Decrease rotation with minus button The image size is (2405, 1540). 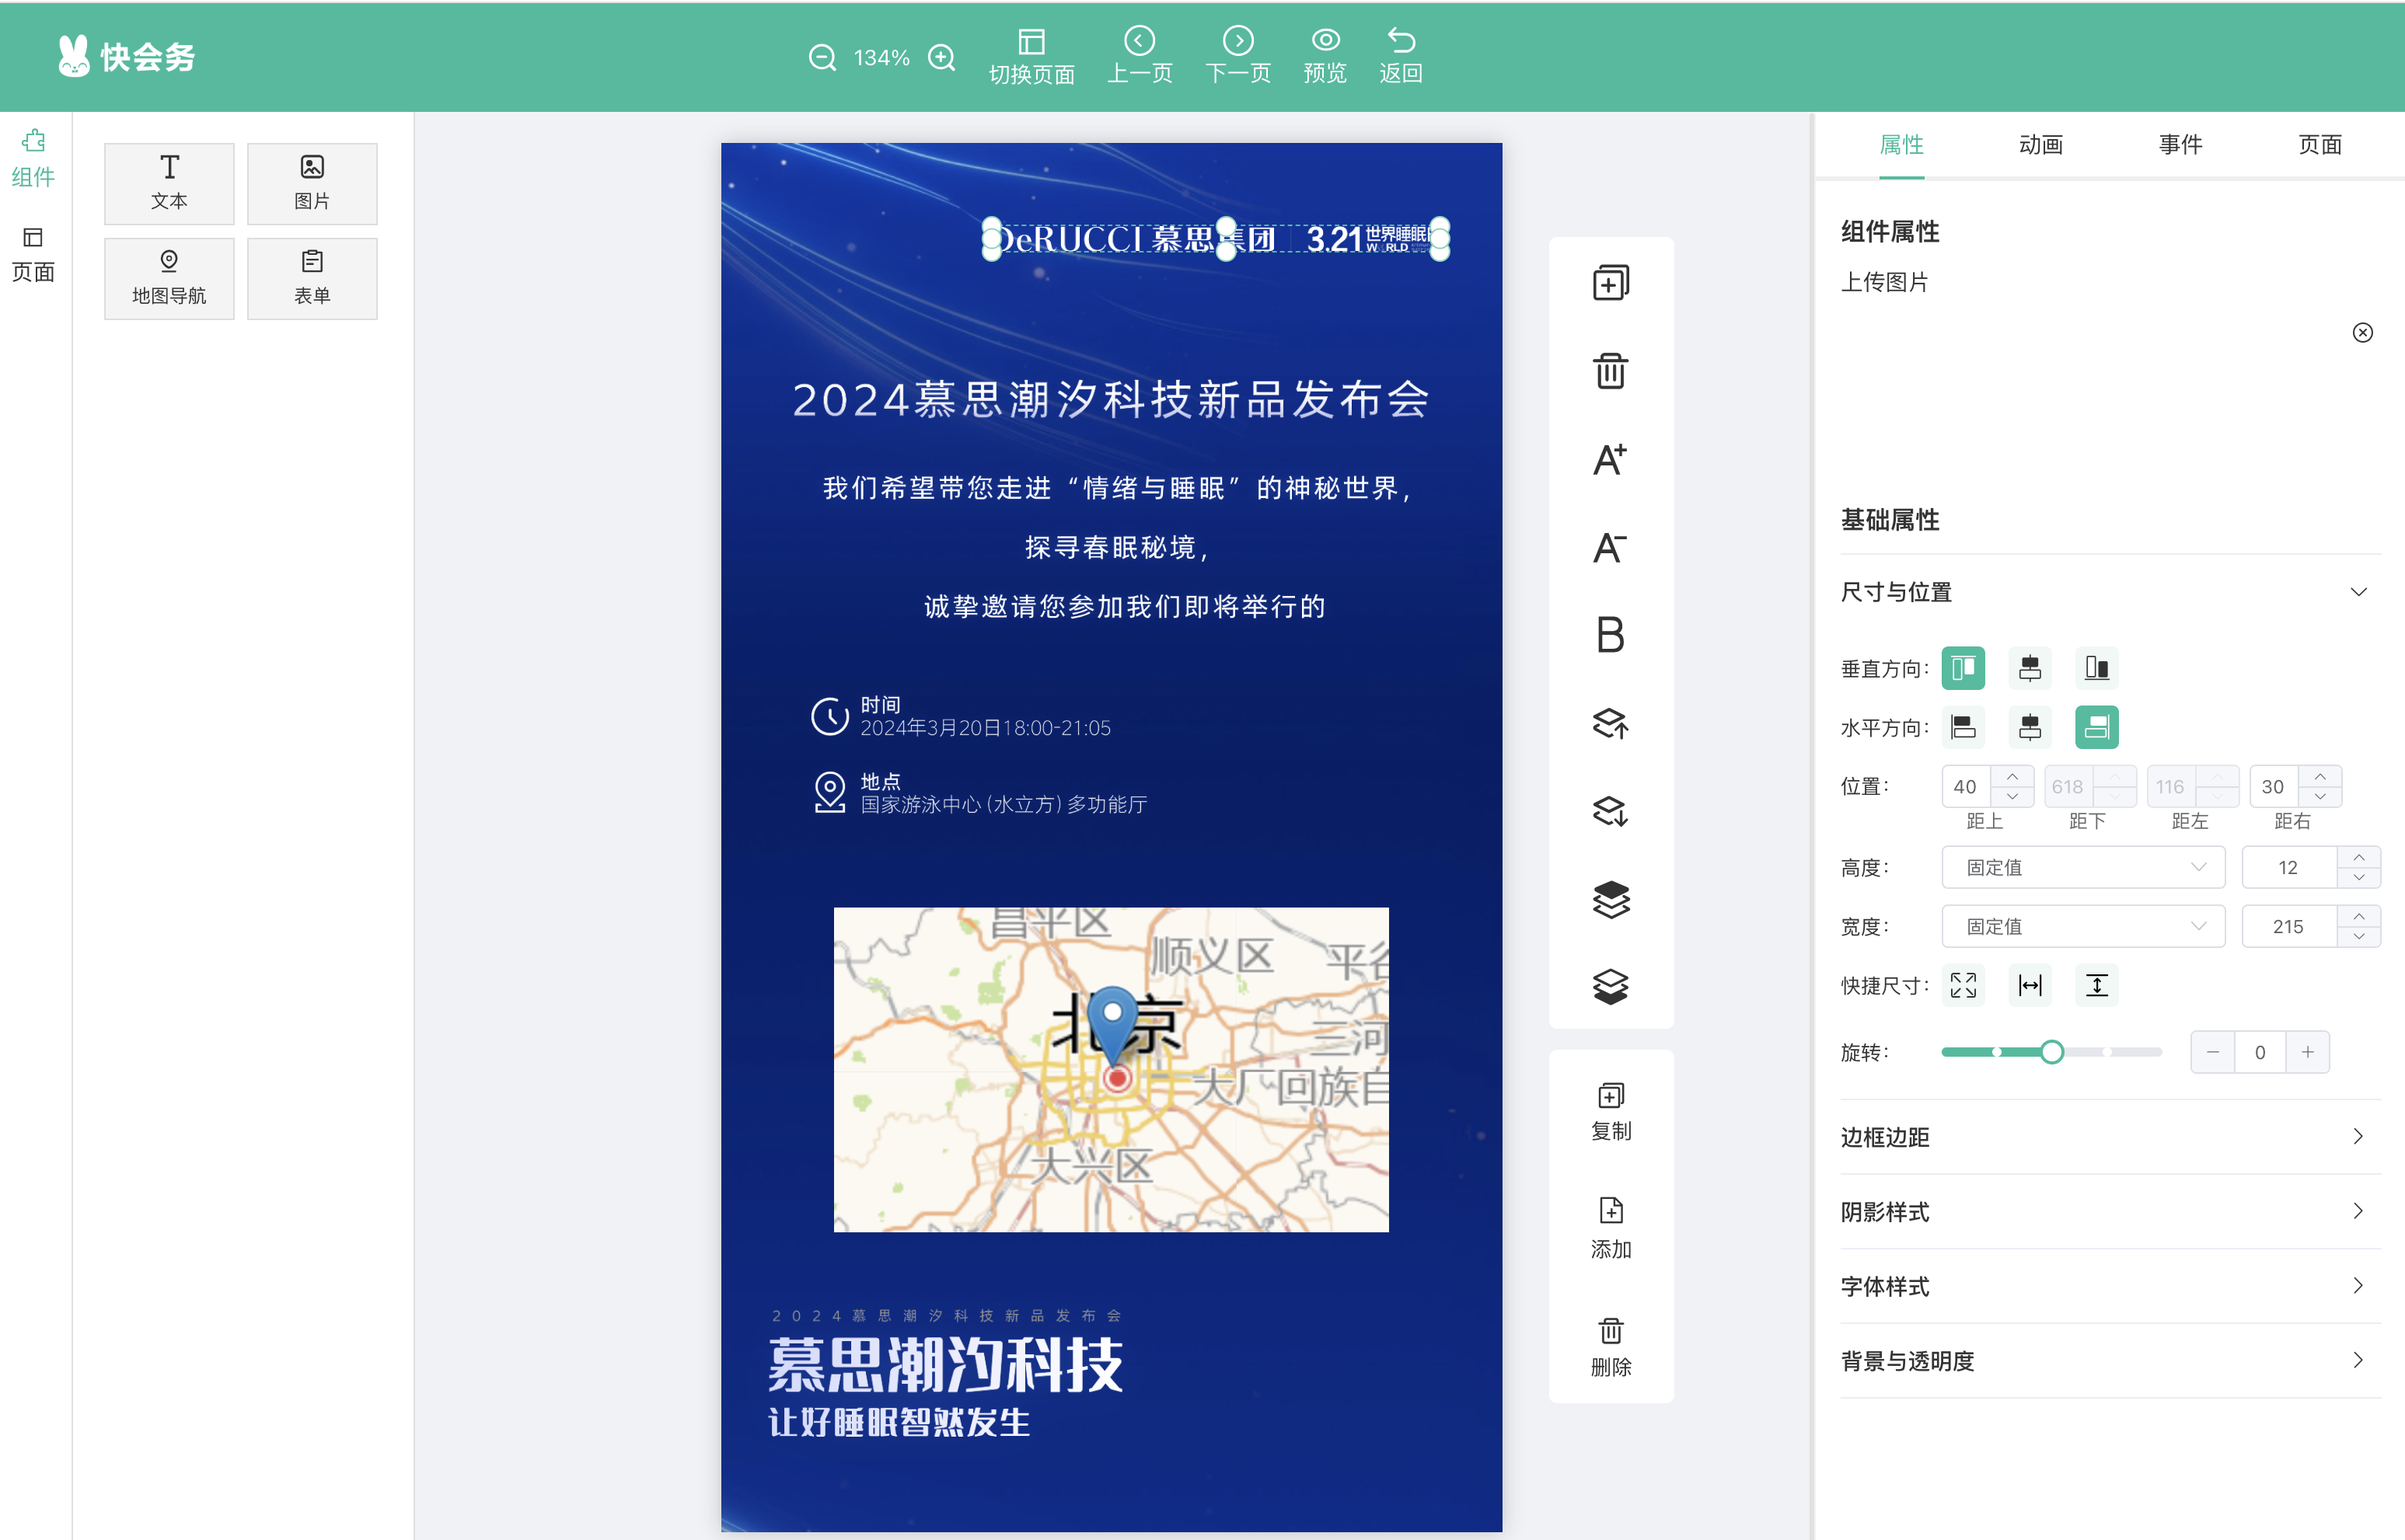click(2213, 1052)
